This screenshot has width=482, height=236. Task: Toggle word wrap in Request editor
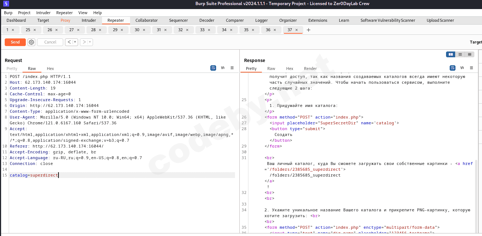213,68
